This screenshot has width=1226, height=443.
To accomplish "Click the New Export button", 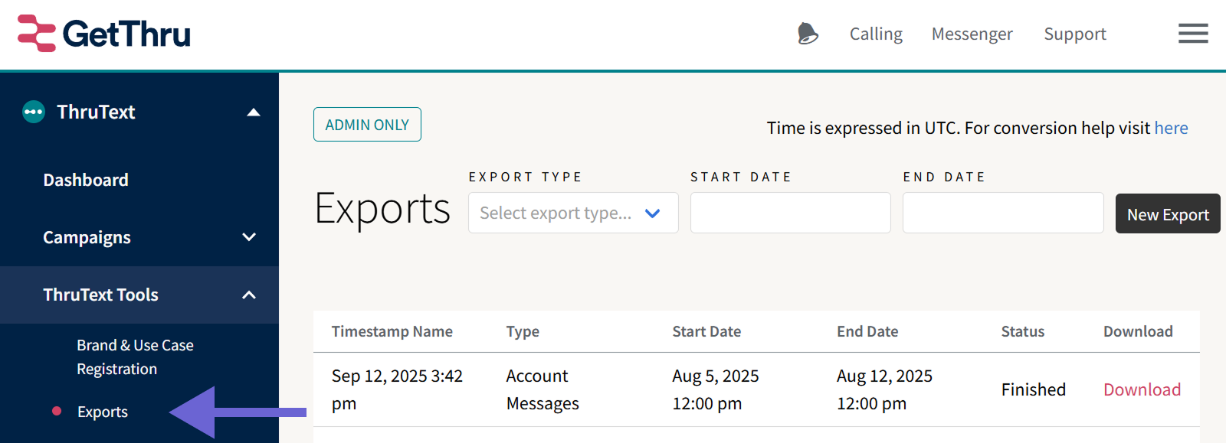I will [1168, 213].
